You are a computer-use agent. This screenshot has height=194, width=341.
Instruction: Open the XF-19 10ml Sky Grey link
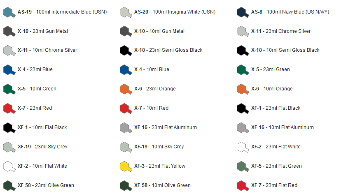159,147
